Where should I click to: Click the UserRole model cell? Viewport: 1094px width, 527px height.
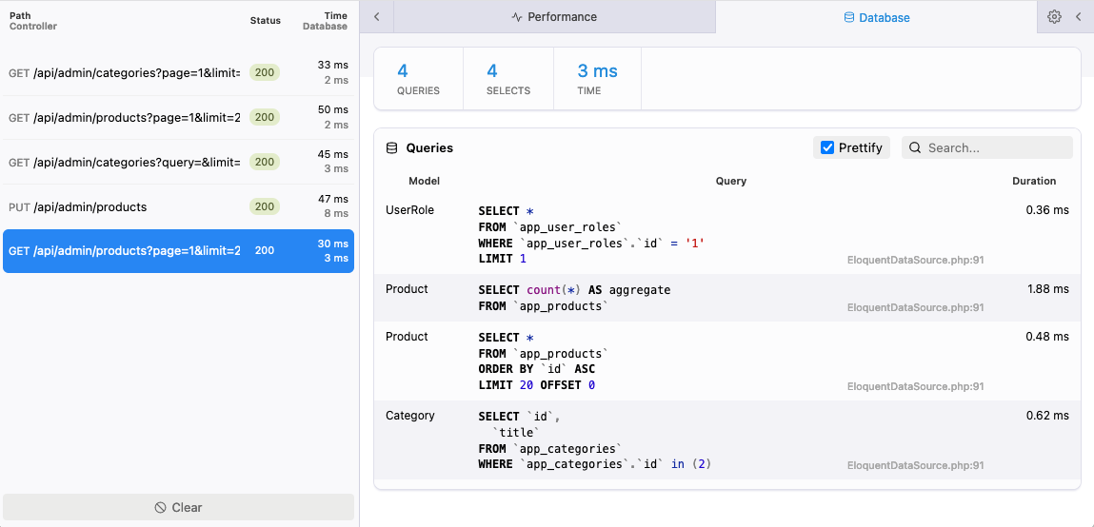pyautogui.click(x=409, y=210)
